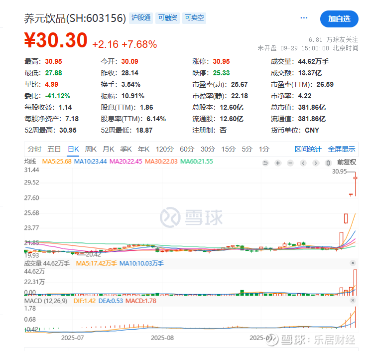Click the 52周最低 18.87 value
The height and width of the screenshot is (351, 366).
point(144,130)
